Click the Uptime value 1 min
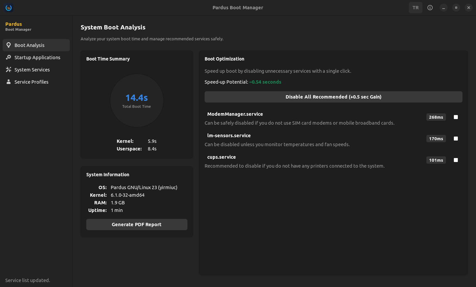 pos(117,210)
